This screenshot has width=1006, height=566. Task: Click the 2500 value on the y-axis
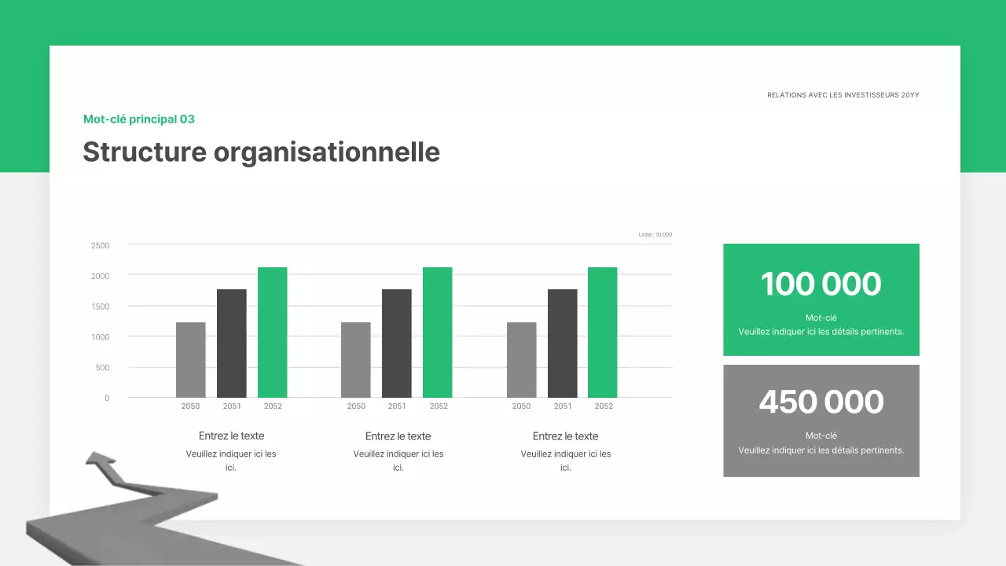click(x=101, y=246)
